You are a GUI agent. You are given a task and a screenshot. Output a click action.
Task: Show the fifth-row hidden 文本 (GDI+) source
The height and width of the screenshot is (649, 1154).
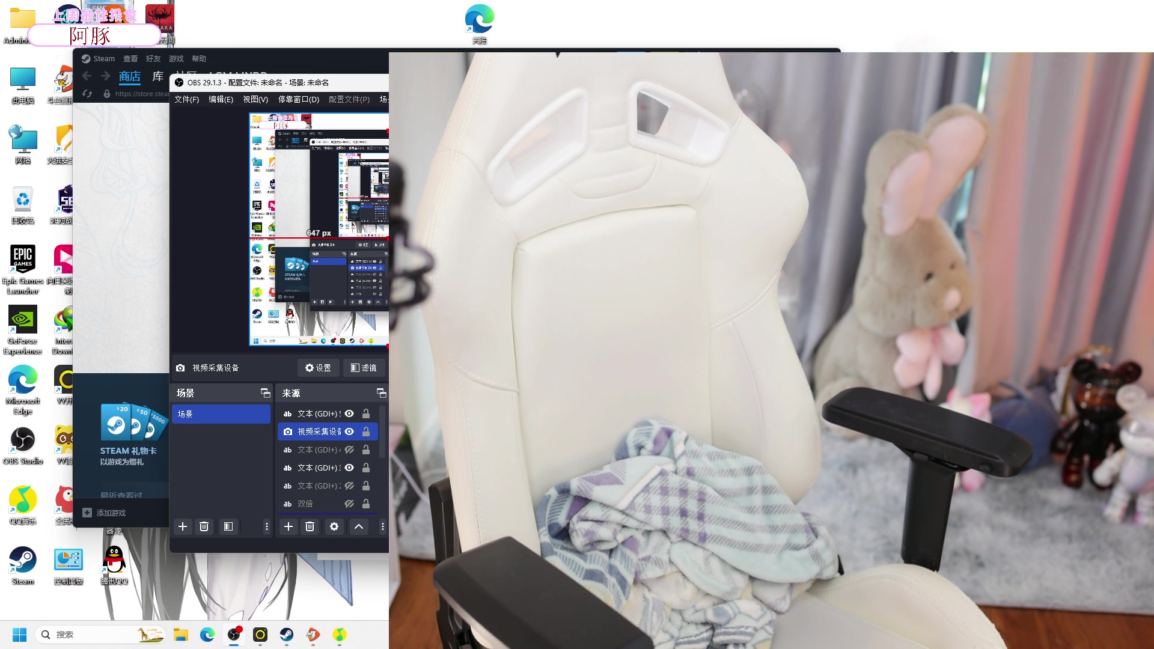349,486
